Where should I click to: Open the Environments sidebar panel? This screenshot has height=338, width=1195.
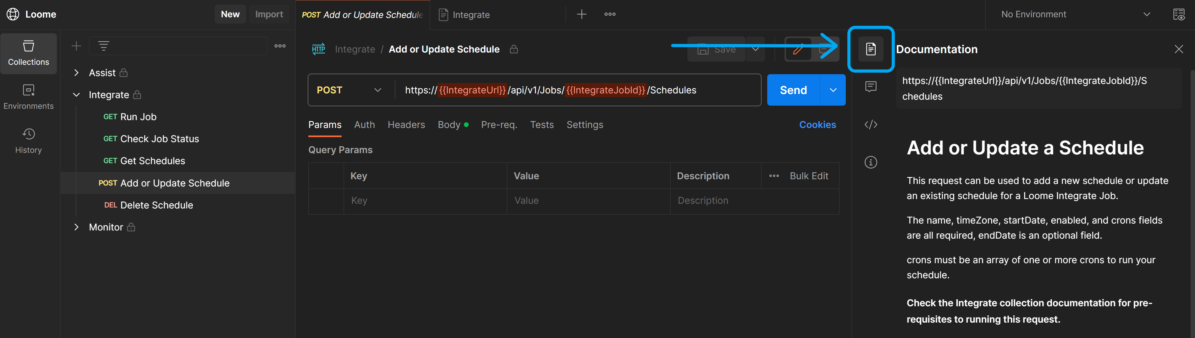pos(28,97)
